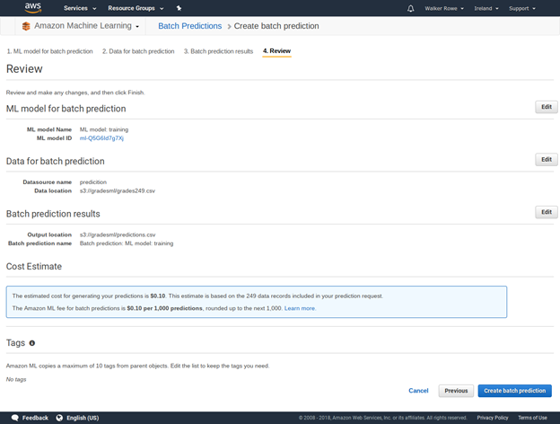The width and height of the screenshot is (560, 424).
Task: Open the Walker Rowe account menu
Action: (444, 8)
